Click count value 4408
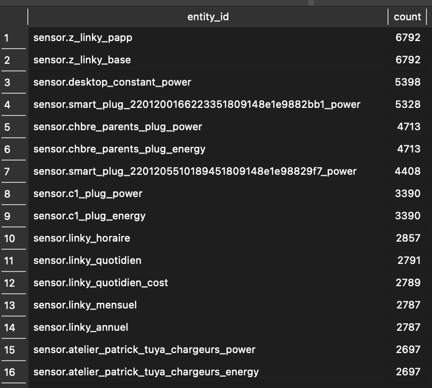The image size is (432, 388). click(407, 172)
